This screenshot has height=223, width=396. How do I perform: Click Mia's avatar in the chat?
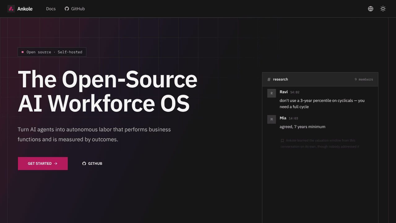(x=272, y=119)
